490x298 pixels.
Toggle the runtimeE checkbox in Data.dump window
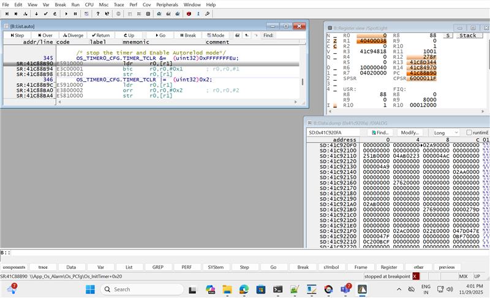pyautogui.click(x=469, y=133)
